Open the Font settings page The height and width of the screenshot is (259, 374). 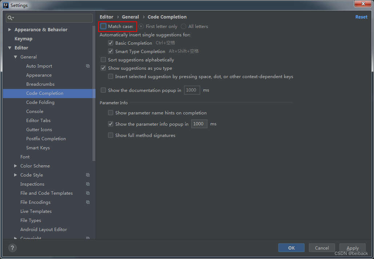tap(25, 157)
